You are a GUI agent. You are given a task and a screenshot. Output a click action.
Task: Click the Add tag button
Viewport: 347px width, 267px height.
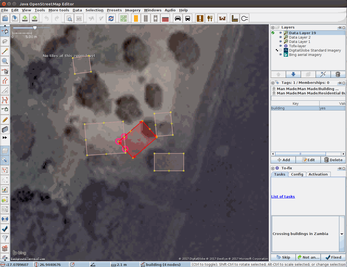(x=283, y=160)
